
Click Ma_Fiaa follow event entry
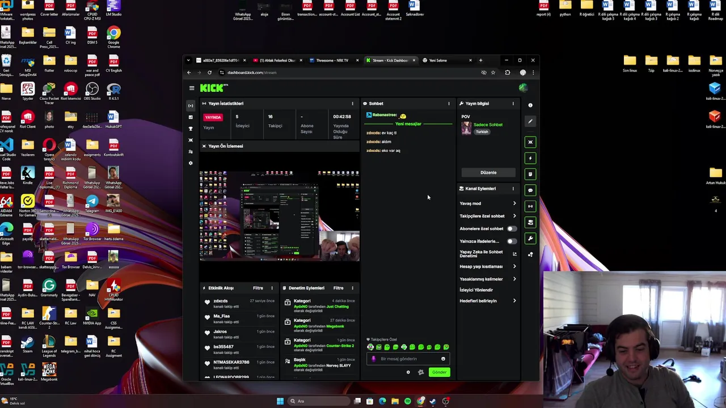click(x=240, y=318)
